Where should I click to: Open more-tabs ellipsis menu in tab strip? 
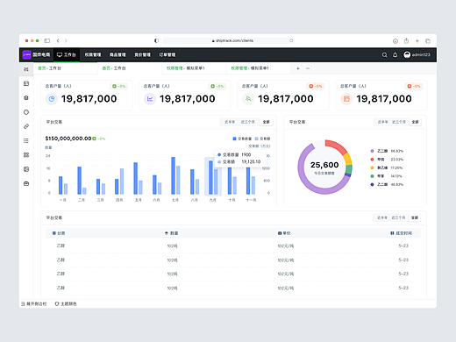pyautogui.click(x=308, y=68)
